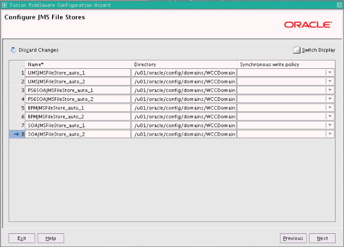Screen dimensions: 344x247
Task: Click directory field of SOAJMSFileStore_auto_1 row
Action: pyautogui.click(x=184, y=125)
